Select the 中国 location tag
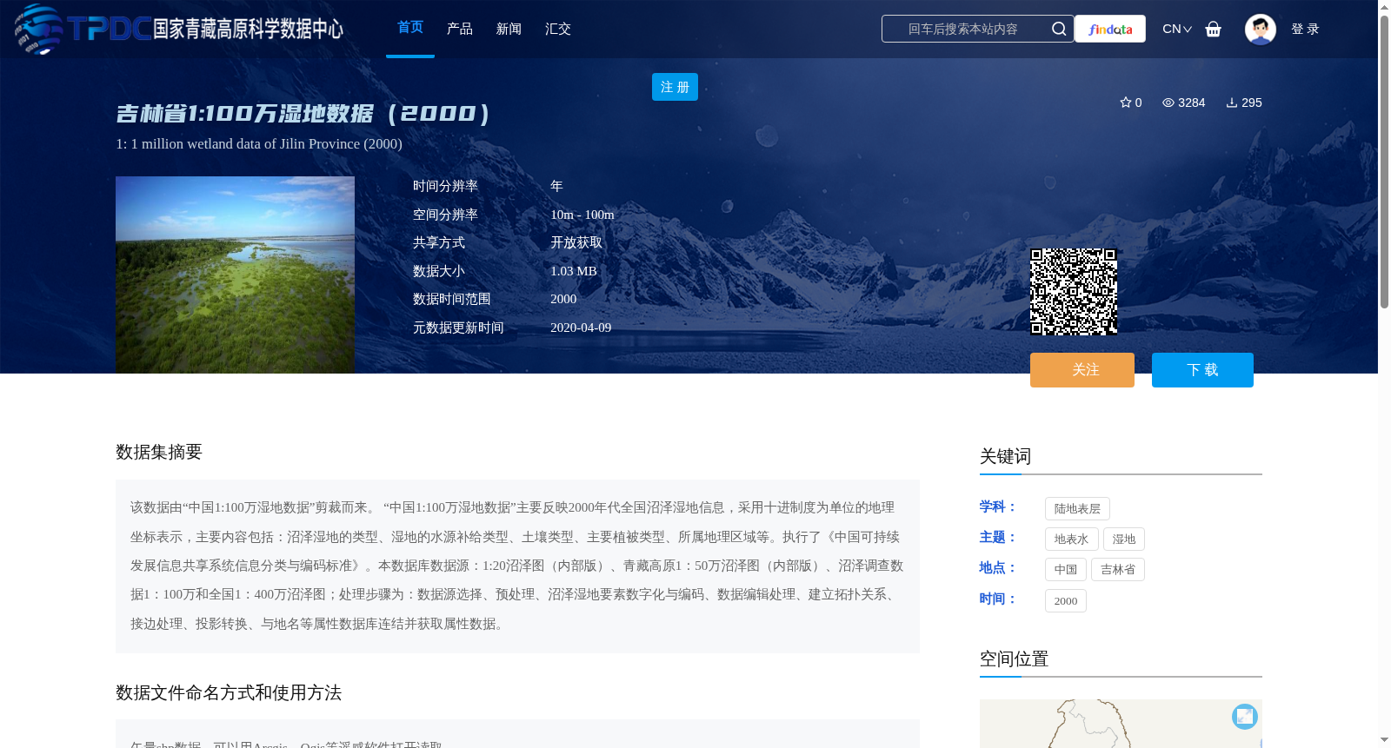 (1065, 569)
